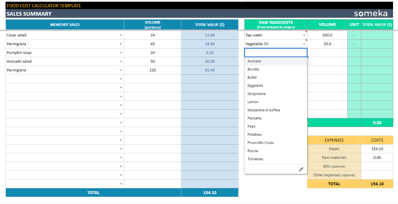Viewport: 398px width, 204px height.
Task: Click the Other expenses optional cost cell
Action: (377, 175)
